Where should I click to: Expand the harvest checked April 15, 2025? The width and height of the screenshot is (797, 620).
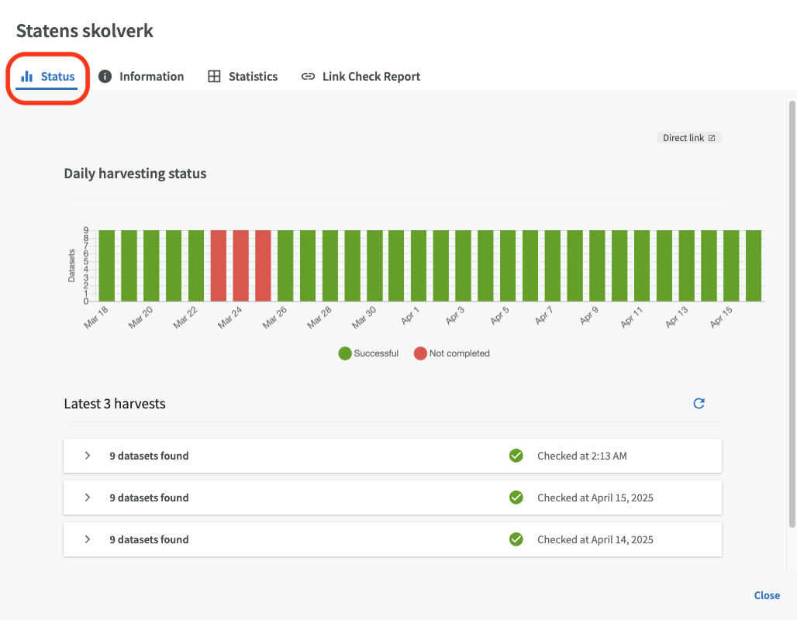pos(88,498)
